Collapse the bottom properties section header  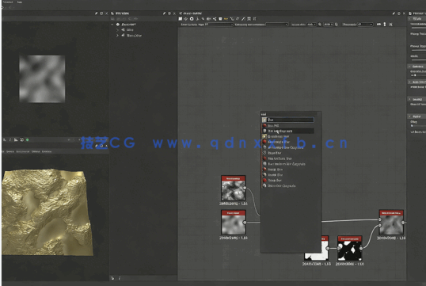pos(409,116)
